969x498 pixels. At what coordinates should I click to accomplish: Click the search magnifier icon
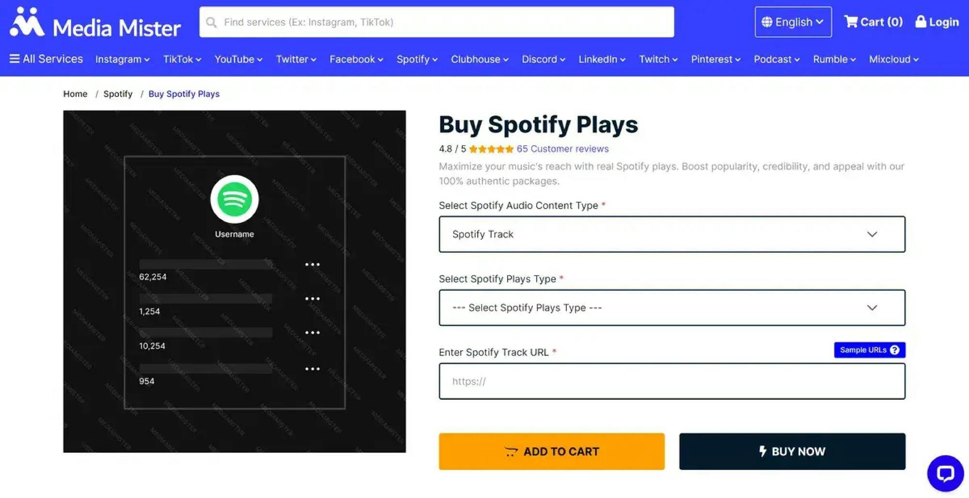211,22
